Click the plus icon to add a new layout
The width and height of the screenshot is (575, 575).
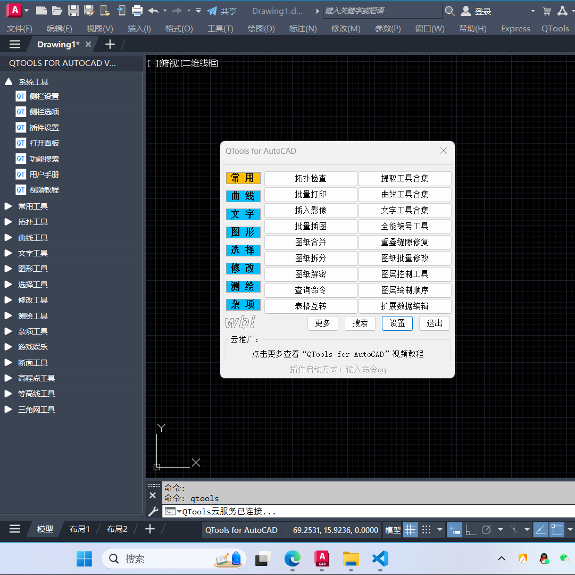(x=150, y=529)
